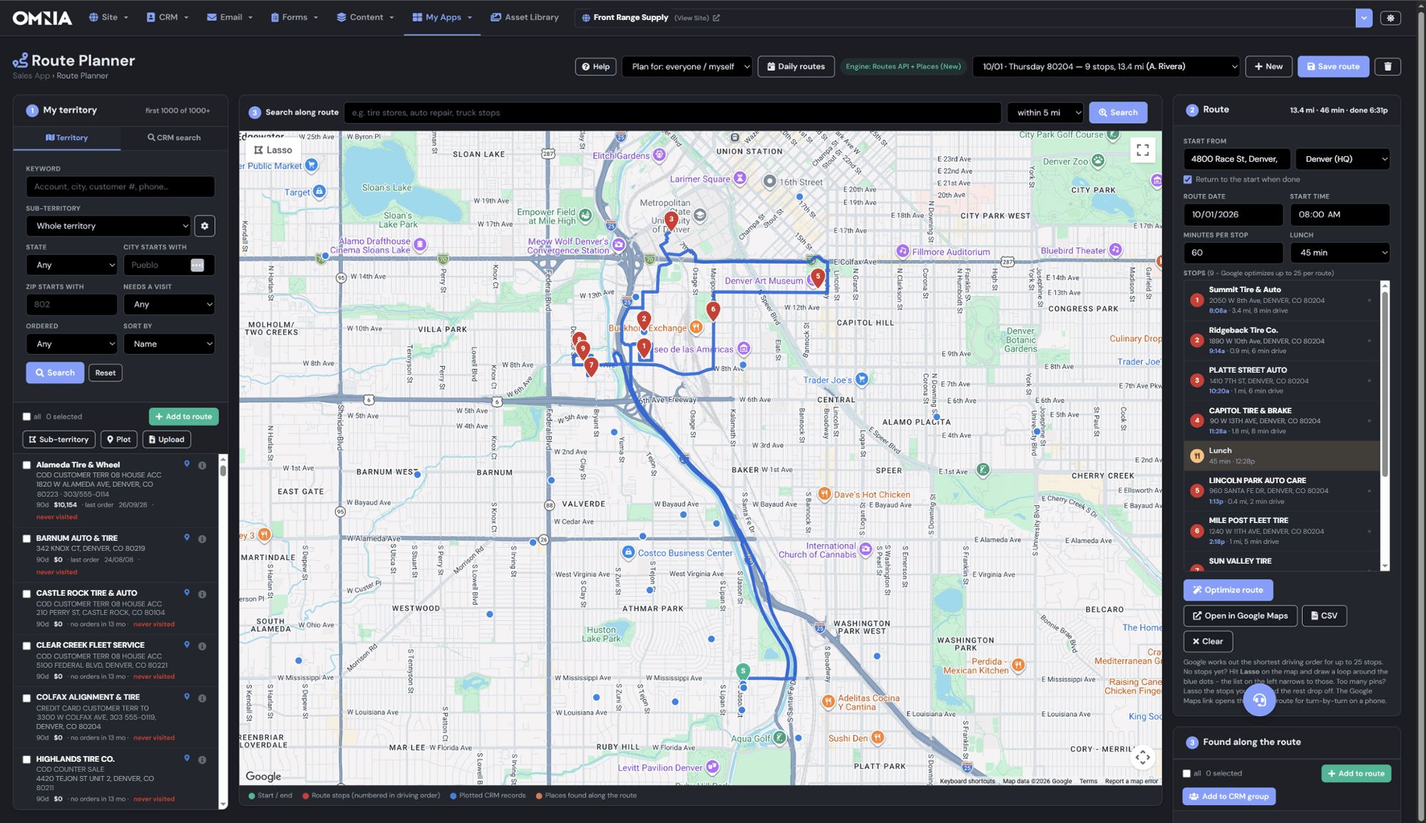
Task: Click the trash delete route icon
Action: [x=1387, y=66]
